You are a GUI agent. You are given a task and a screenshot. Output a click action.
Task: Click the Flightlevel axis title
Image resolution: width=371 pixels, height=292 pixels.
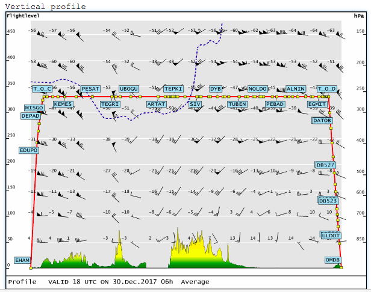click(x=23, y=16)
